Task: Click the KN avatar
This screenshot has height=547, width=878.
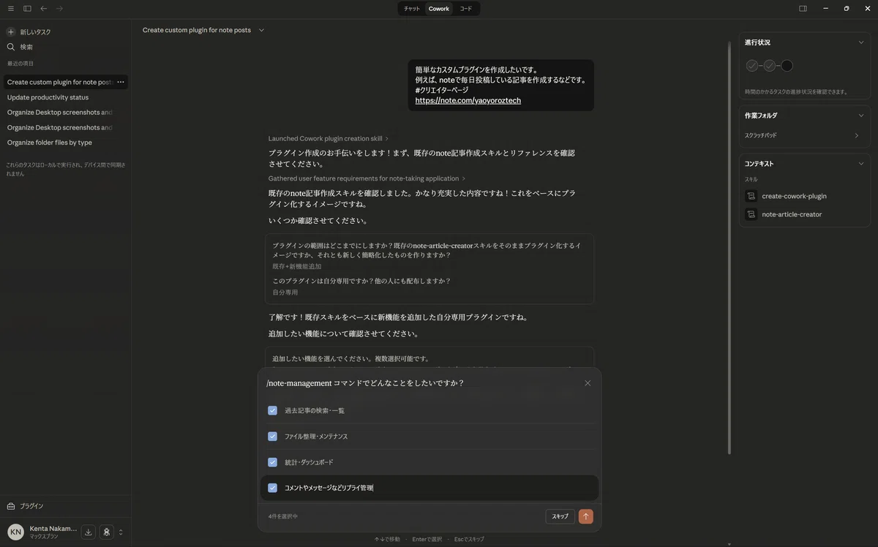Action: click(15, 532)
